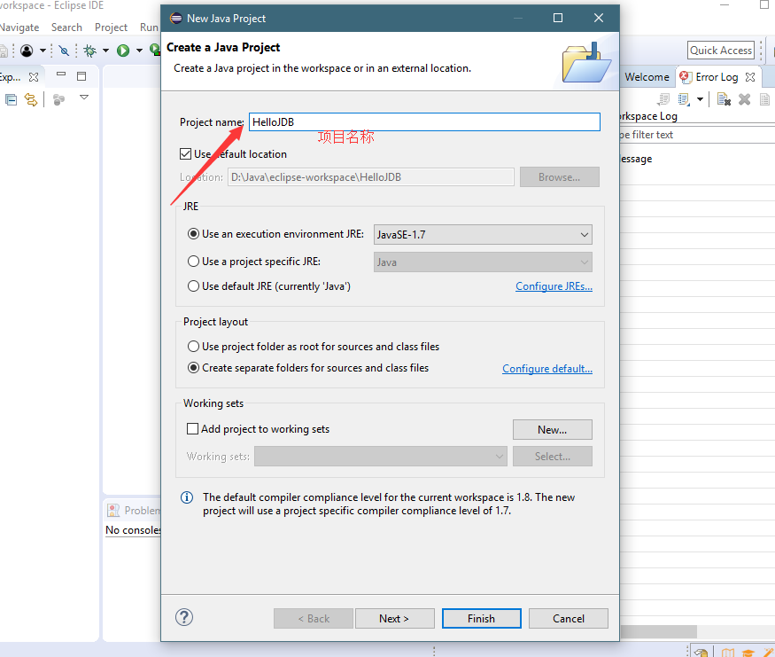
Task: Open the JavaSE-1.7 execution environment dropdown
Action: click(483, 234)
